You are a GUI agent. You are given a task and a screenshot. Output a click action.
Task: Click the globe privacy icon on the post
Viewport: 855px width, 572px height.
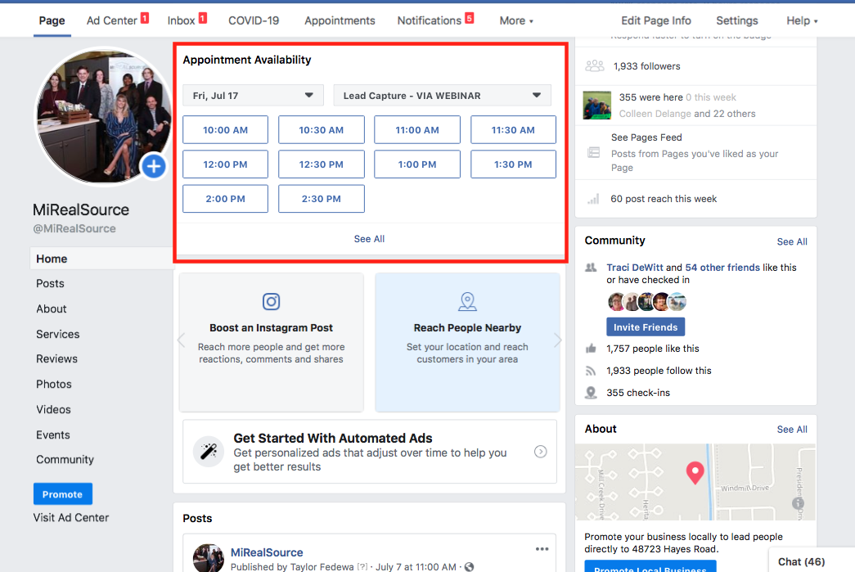coord(469,567)
